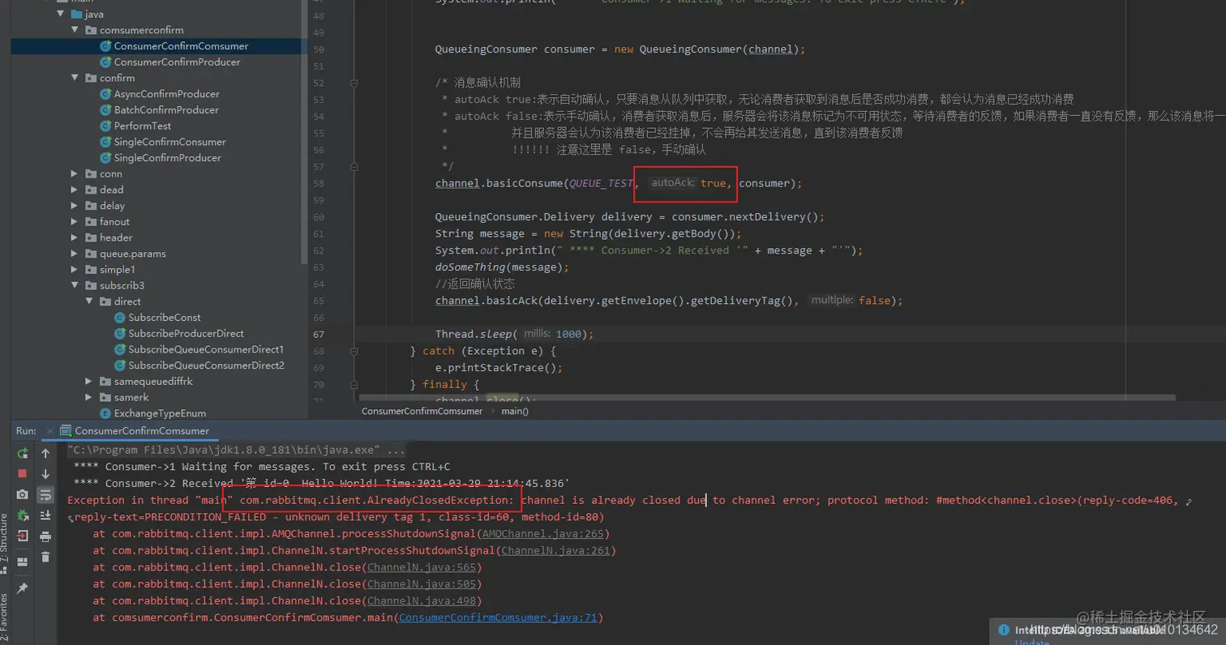Expand the fanout package

click(x=75, y=221)
